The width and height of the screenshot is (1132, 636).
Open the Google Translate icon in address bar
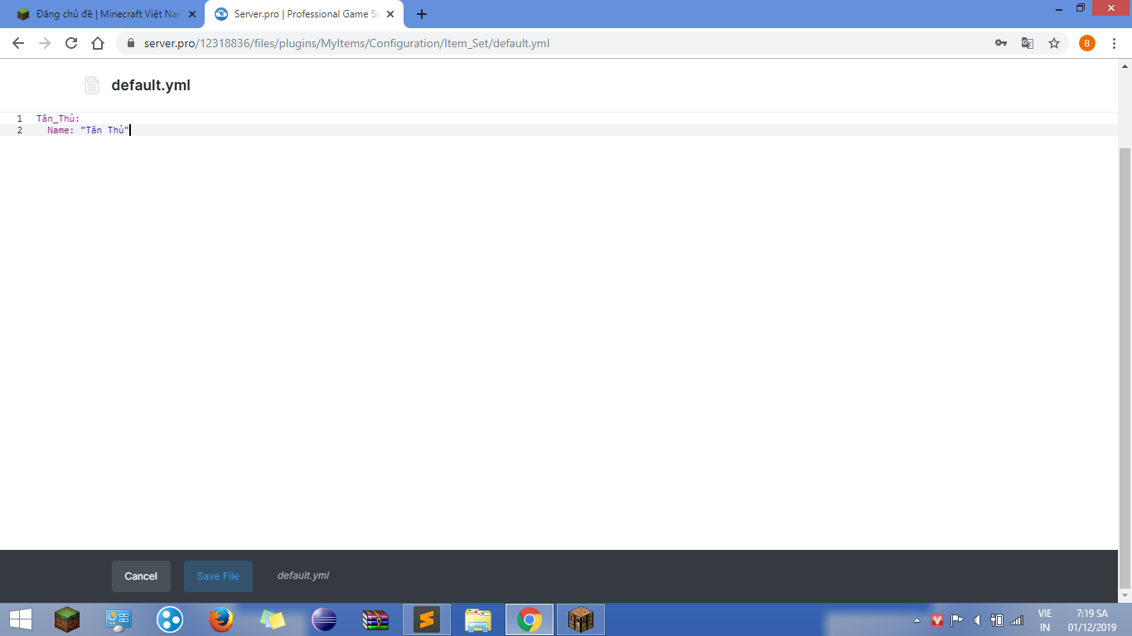pos(1028,43)
